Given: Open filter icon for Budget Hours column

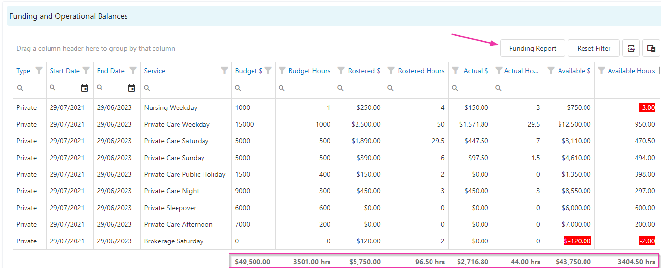Looking at the screenshot, I should tap(282, 70).
